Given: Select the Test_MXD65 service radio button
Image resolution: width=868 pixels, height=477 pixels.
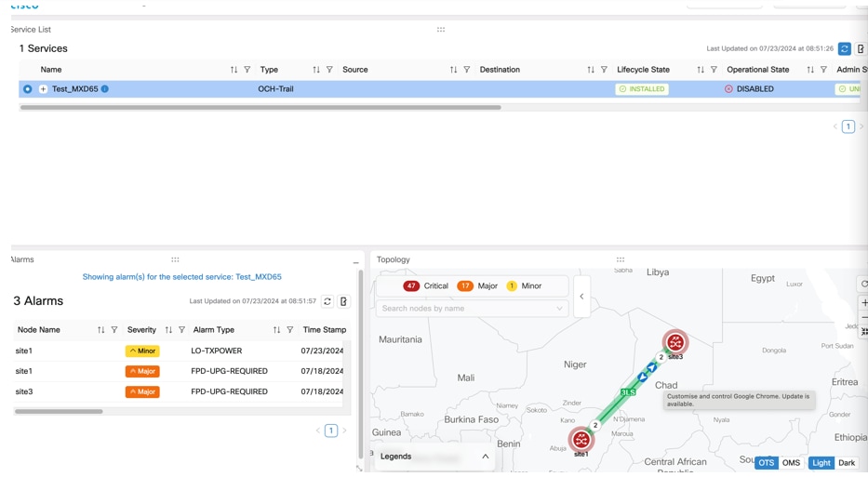Looking at the screenshot, I should (x=27, y=88).
